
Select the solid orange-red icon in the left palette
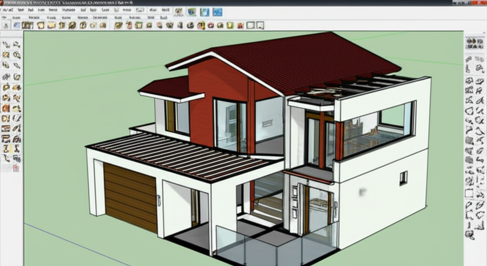tap(6, 108)
